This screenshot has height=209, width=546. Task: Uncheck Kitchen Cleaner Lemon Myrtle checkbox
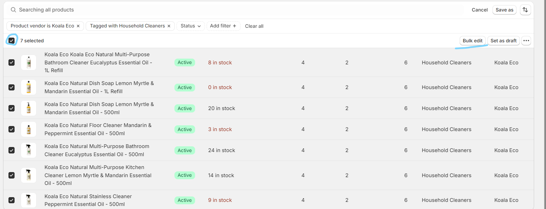pos(12,175)
